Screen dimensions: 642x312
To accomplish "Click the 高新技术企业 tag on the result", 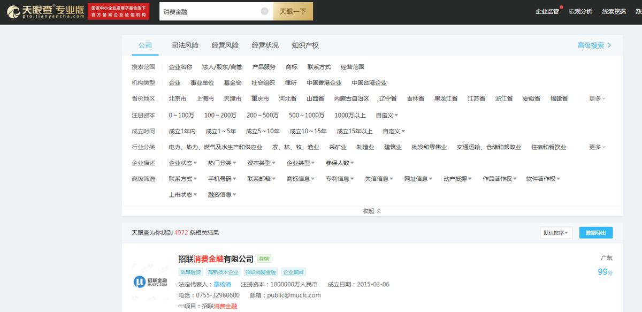I will pyautogui.click(x=224, y=271).
